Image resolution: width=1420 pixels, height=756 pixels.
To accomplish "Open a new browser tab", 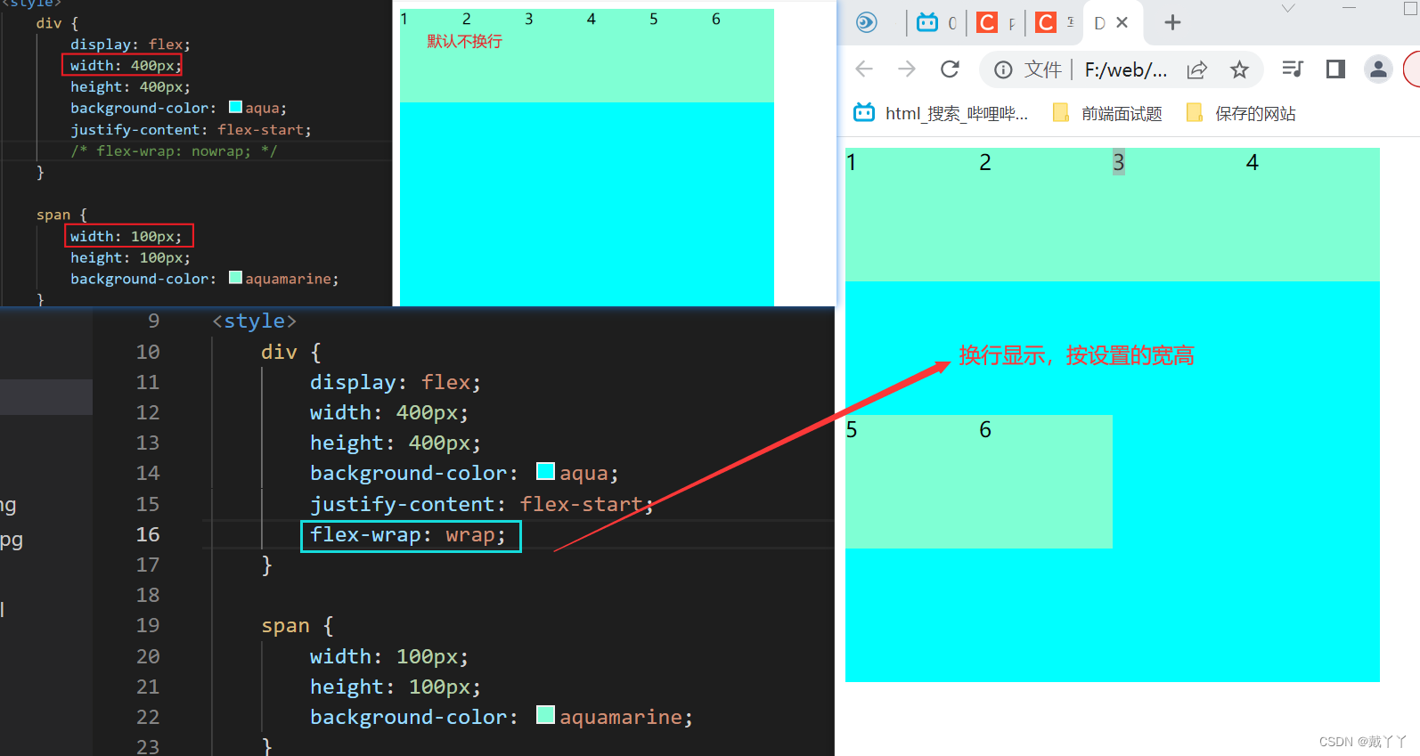I will coord(1172,22).
